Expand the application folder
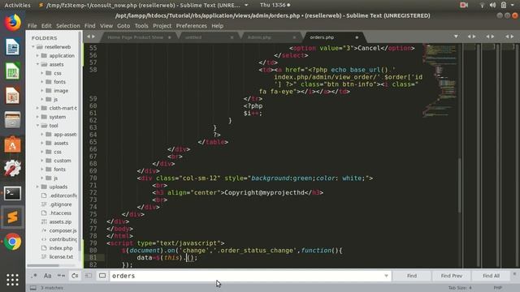 (x=37, y=56)
